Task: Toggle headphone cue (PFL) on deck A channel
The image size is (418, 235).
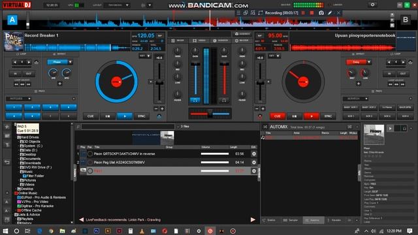Action: 195,100
